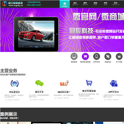The image size is (124, 124).
Task: Open the NEWS menu item
Action: pos(105,4)
